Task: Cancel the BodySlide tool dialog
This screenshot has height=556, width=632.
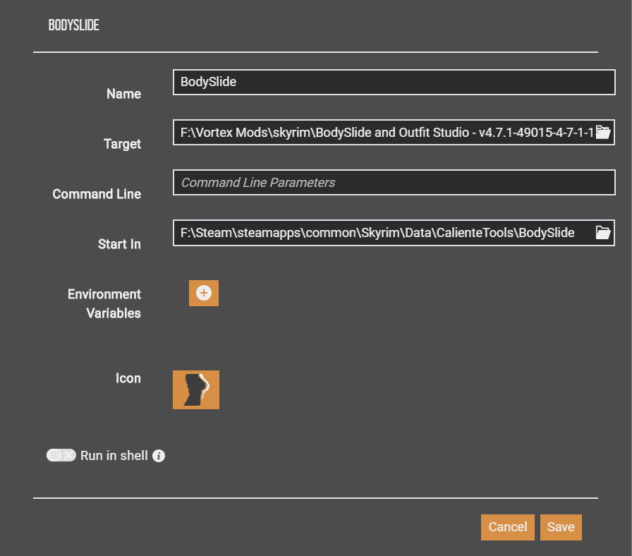Action: 507,527
